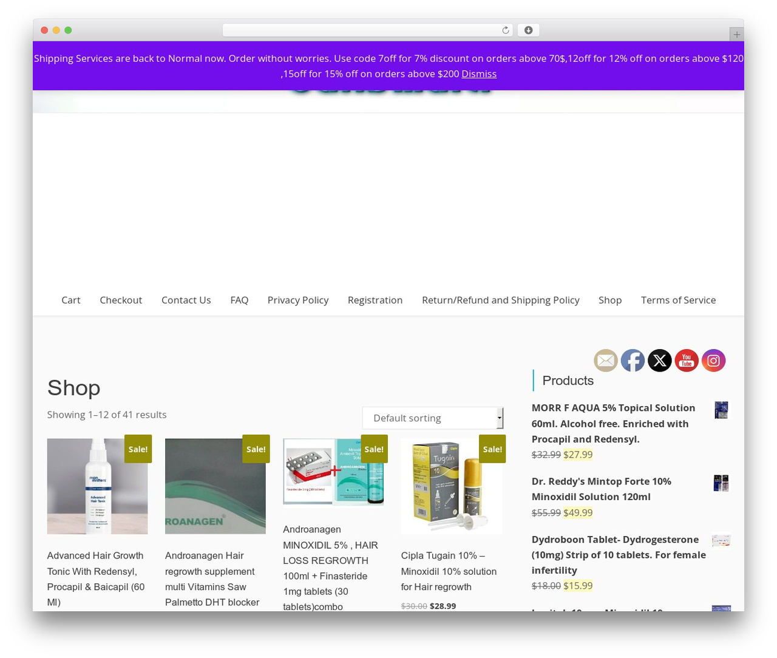
Task: Open Terms of Service page
Action: coord(679,300)
